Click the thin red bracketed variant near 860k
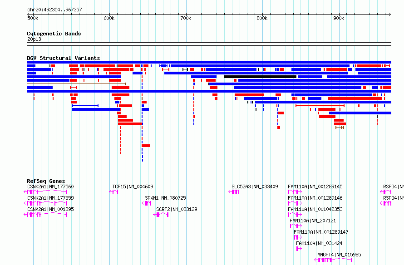The width and height of the screenshot is (404, 265). click(320, 106)
